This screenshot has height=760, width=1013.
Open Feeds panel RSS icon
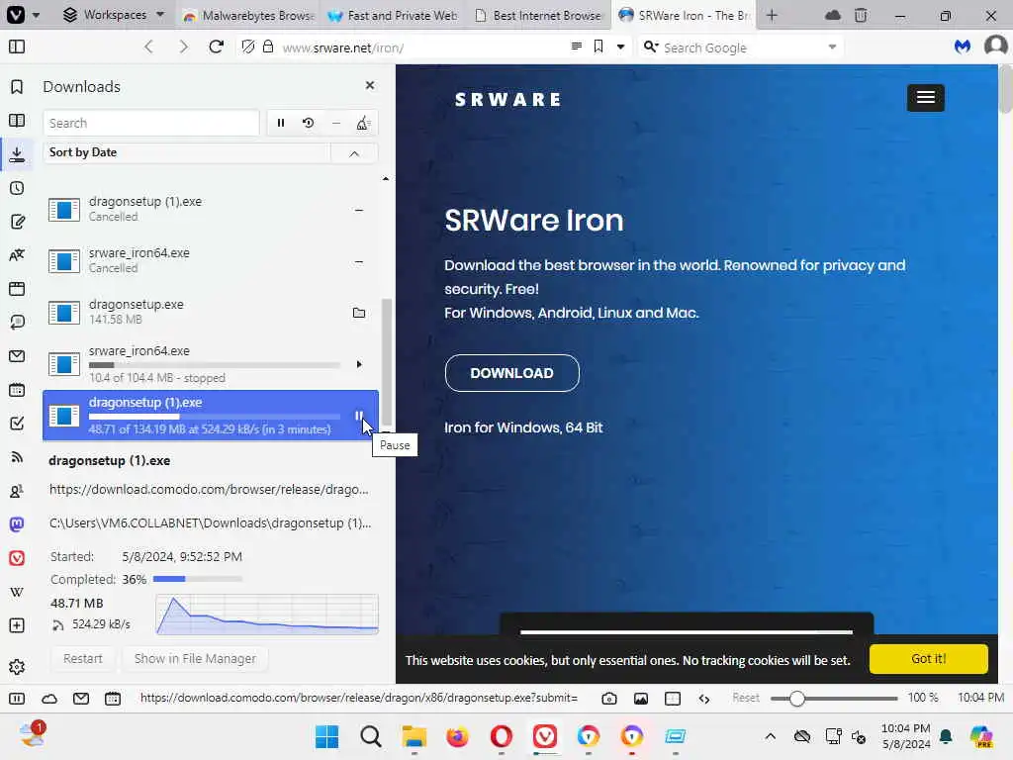click(x=17, y=457)
